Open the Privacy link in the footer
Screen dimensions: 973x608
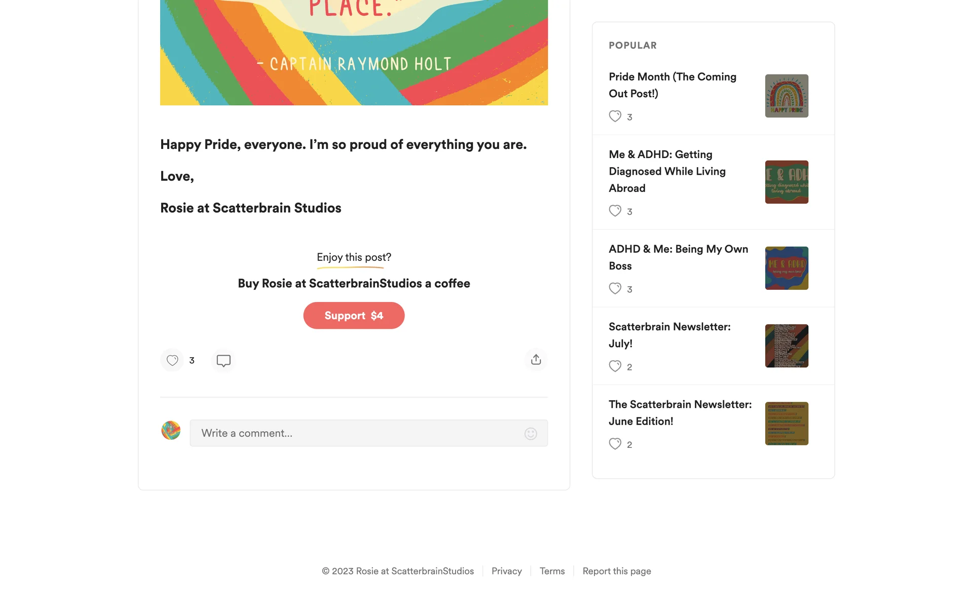(x=506, y=571)
